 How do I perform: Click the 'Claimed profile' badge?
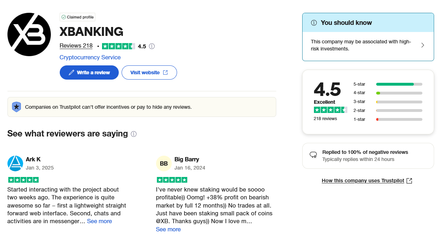click(x=78, y=17)
